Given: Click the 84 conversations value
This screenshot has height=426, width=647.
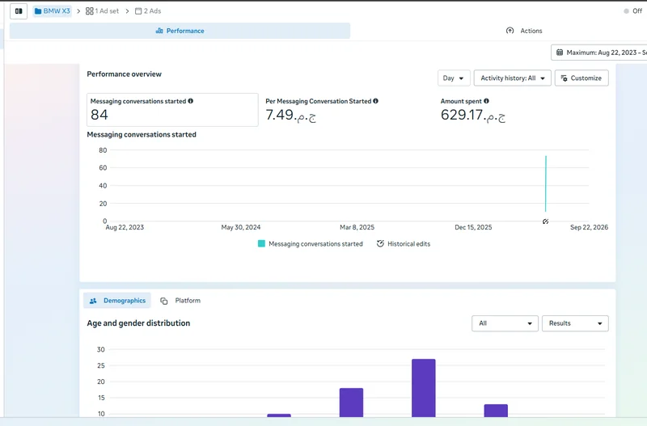Looking at the screenshot, I should (x=99, y=115).
